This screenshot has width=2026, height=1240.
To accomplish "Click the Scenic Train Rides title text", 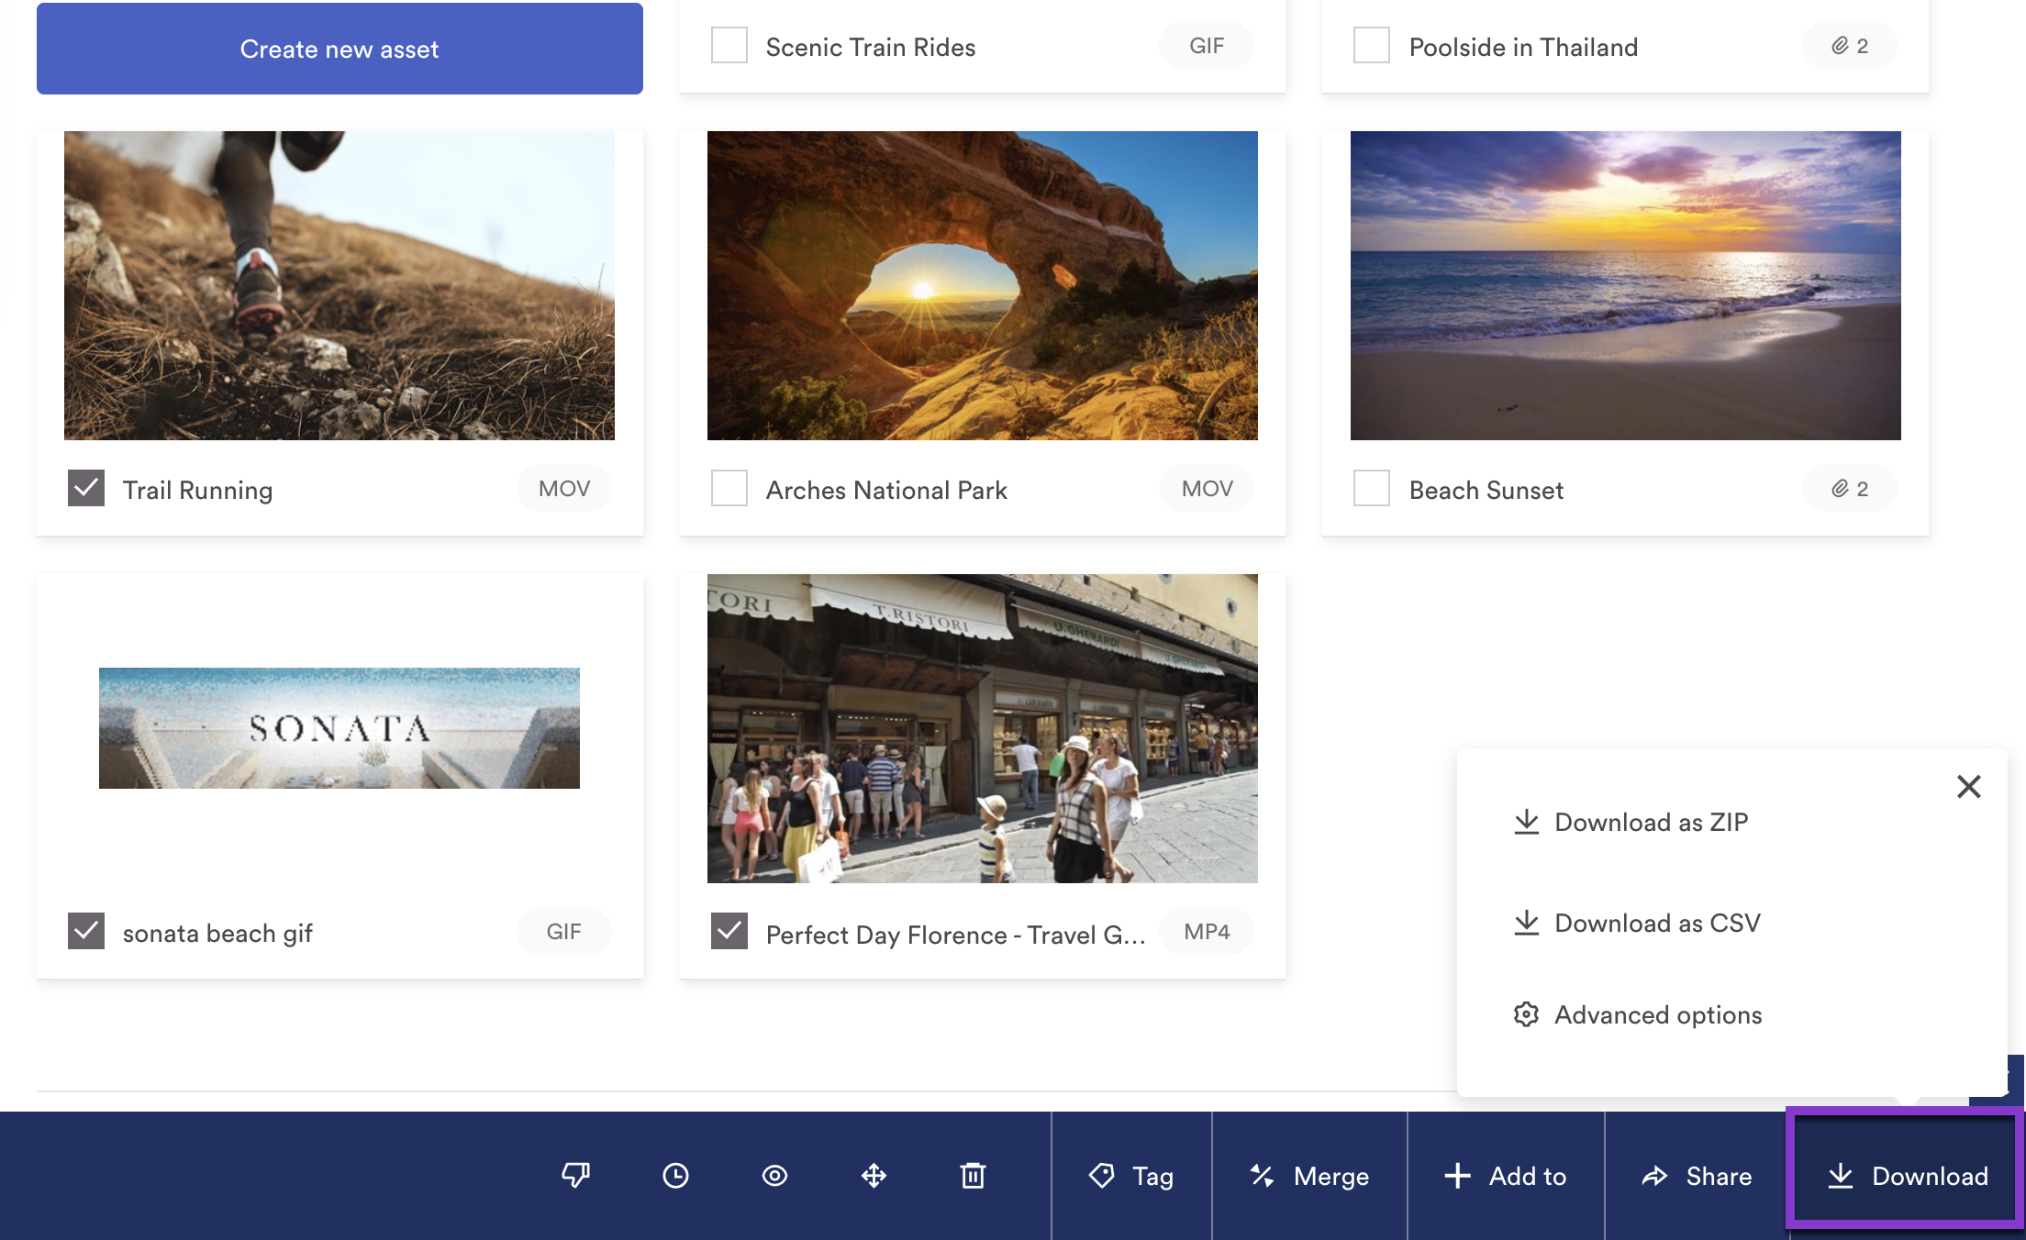I will [871, 47].
